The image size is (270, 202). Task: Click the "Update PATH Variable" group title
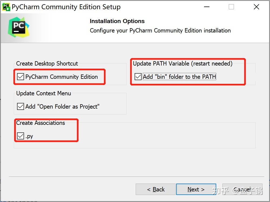click(183, 63)
